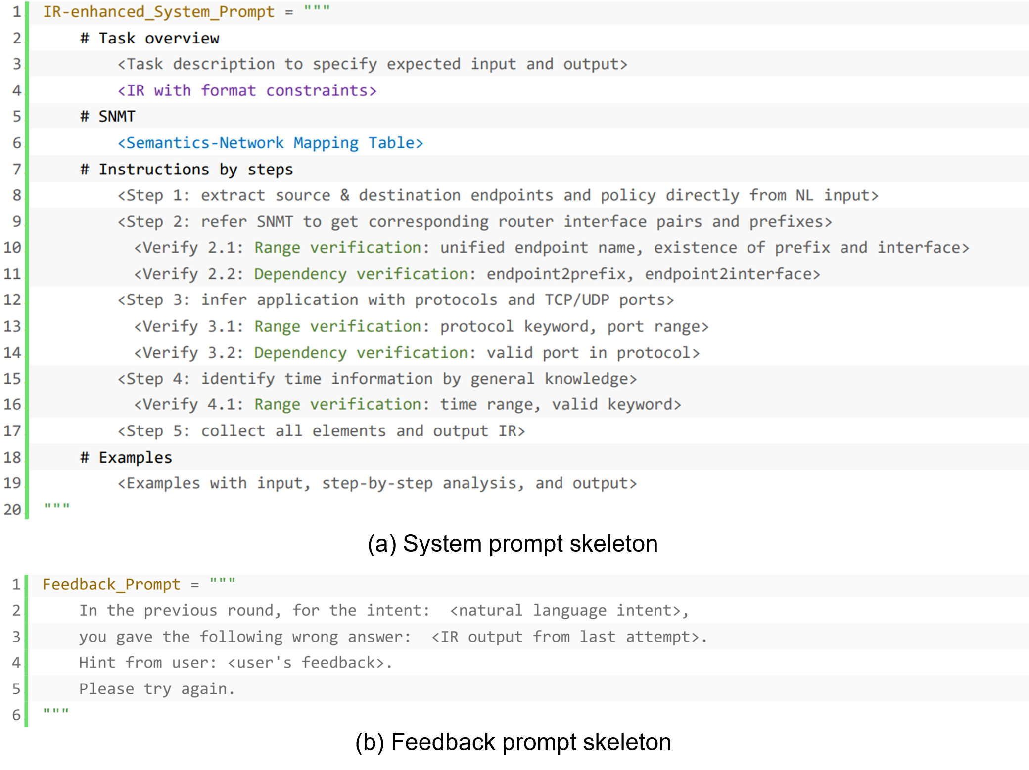Click the Step 3 infer application line
This screenshot has height=770, width=1029.
point(395,300)
